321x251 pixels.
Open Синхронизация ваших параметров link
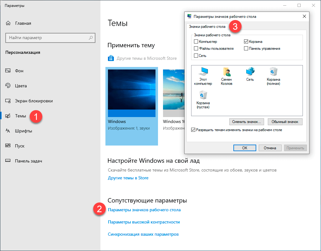click(143, 234)
